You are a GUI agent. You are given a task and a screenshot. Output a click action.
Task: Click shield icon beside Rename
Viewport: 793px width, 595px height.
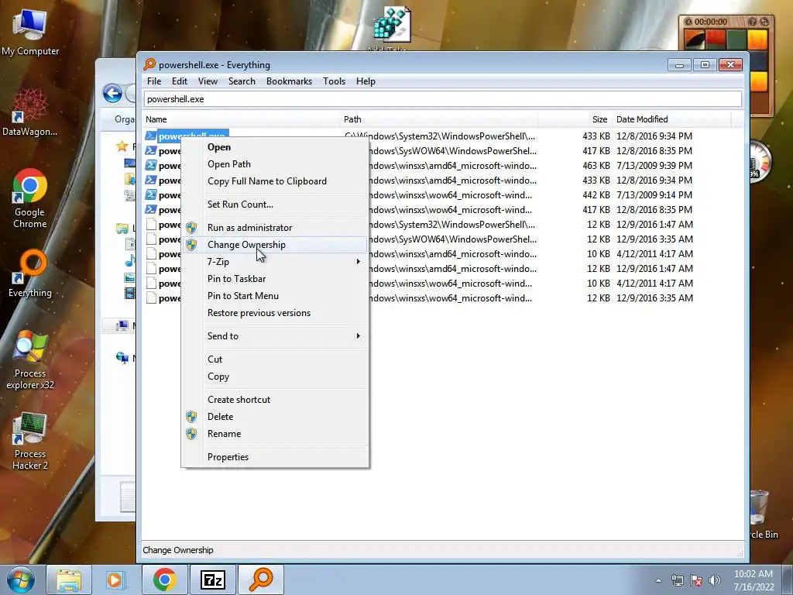click(x=191, y=434)
